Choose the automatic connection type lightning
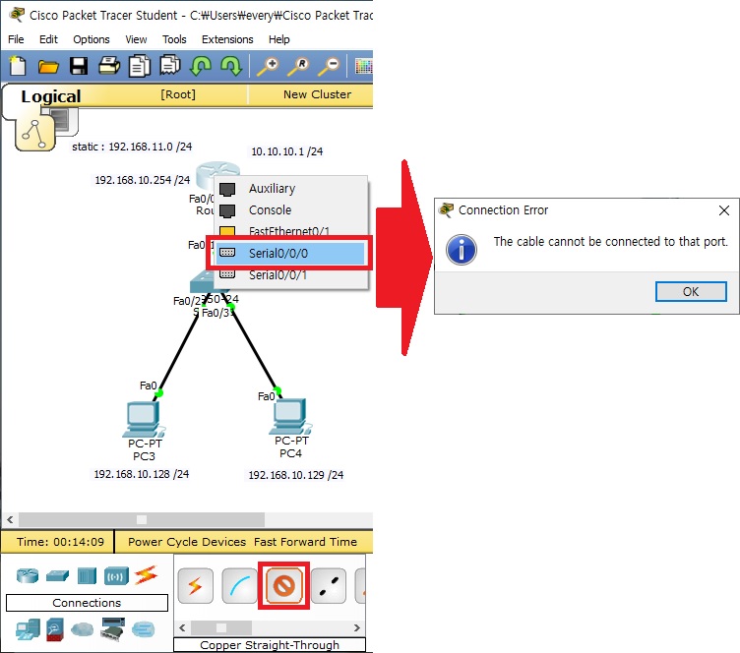740x653 pixels. 196,586
